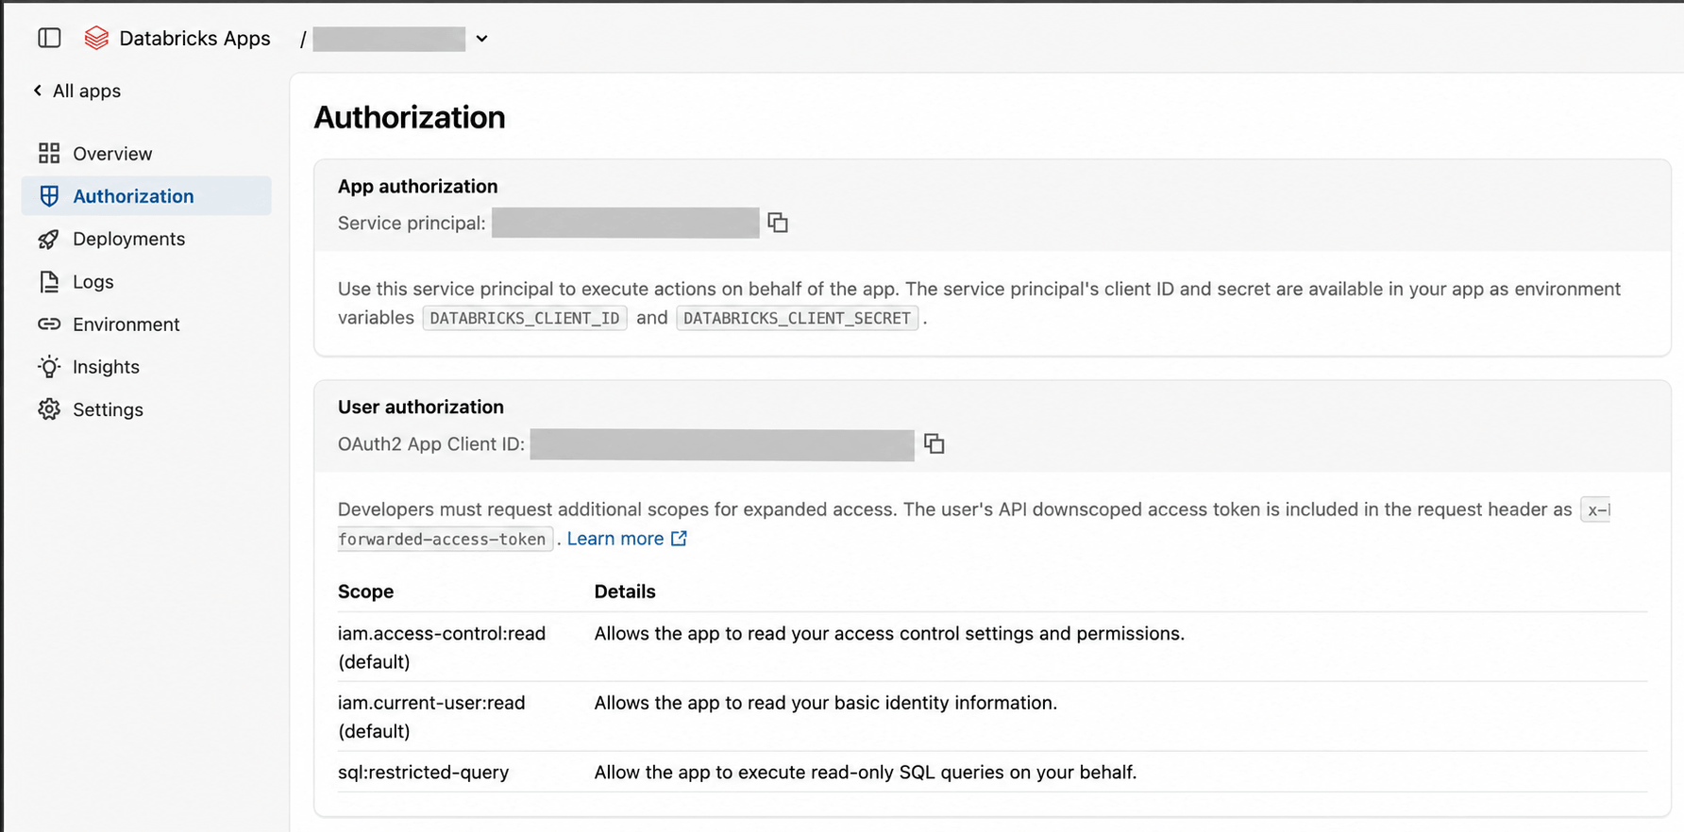Click the Deployments rocket icon
1684x832 pixels.
49,239
